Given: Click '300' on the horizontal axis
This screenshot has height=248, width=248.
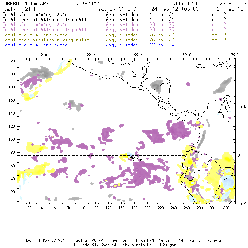Looking at the screenshot, I should (213, 208).
